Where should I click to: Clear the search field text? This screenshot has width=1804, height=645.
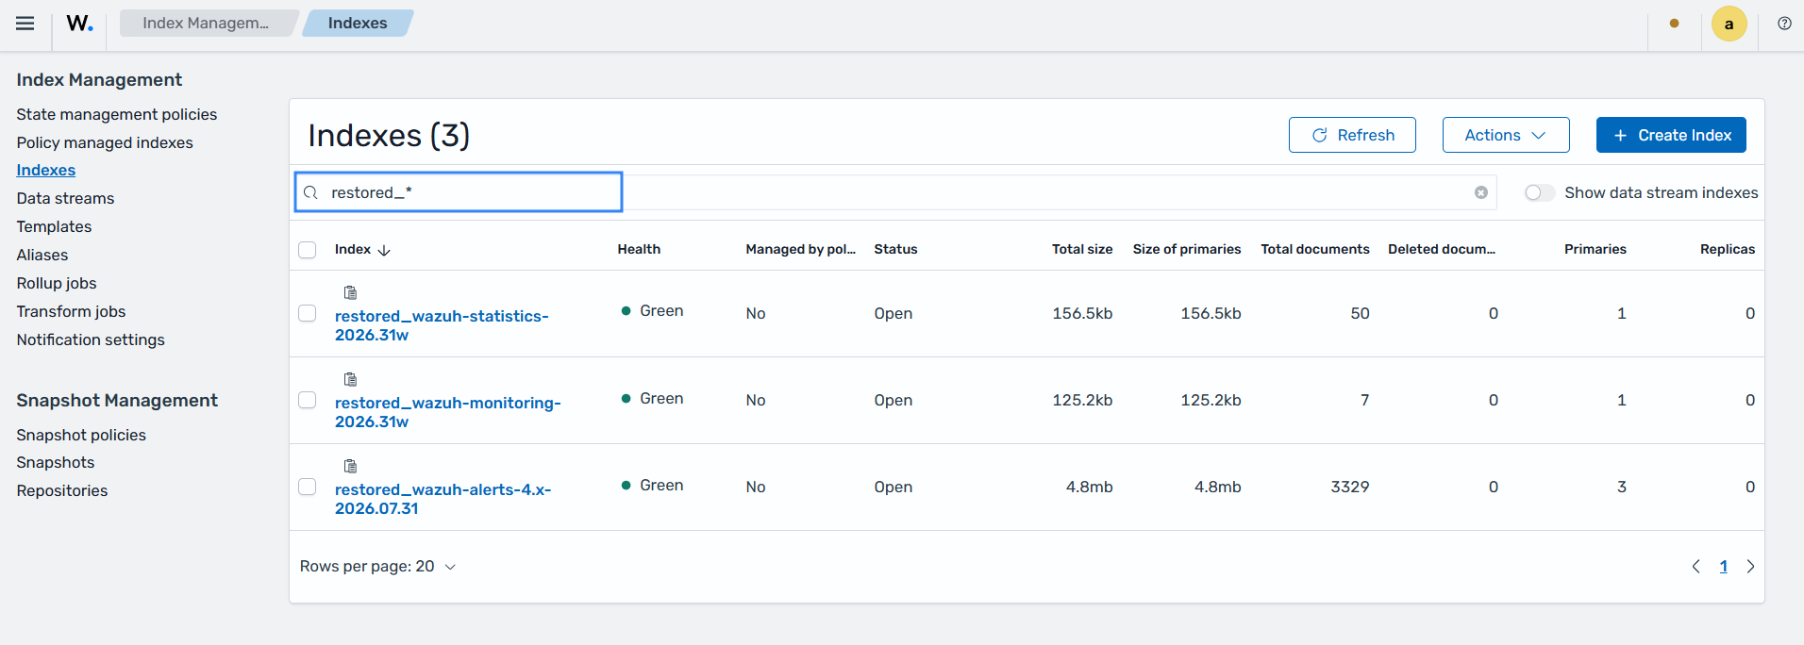coord(1481,192)
